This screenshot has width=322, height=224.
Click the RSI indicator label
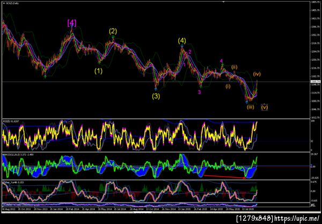[11, 121]
